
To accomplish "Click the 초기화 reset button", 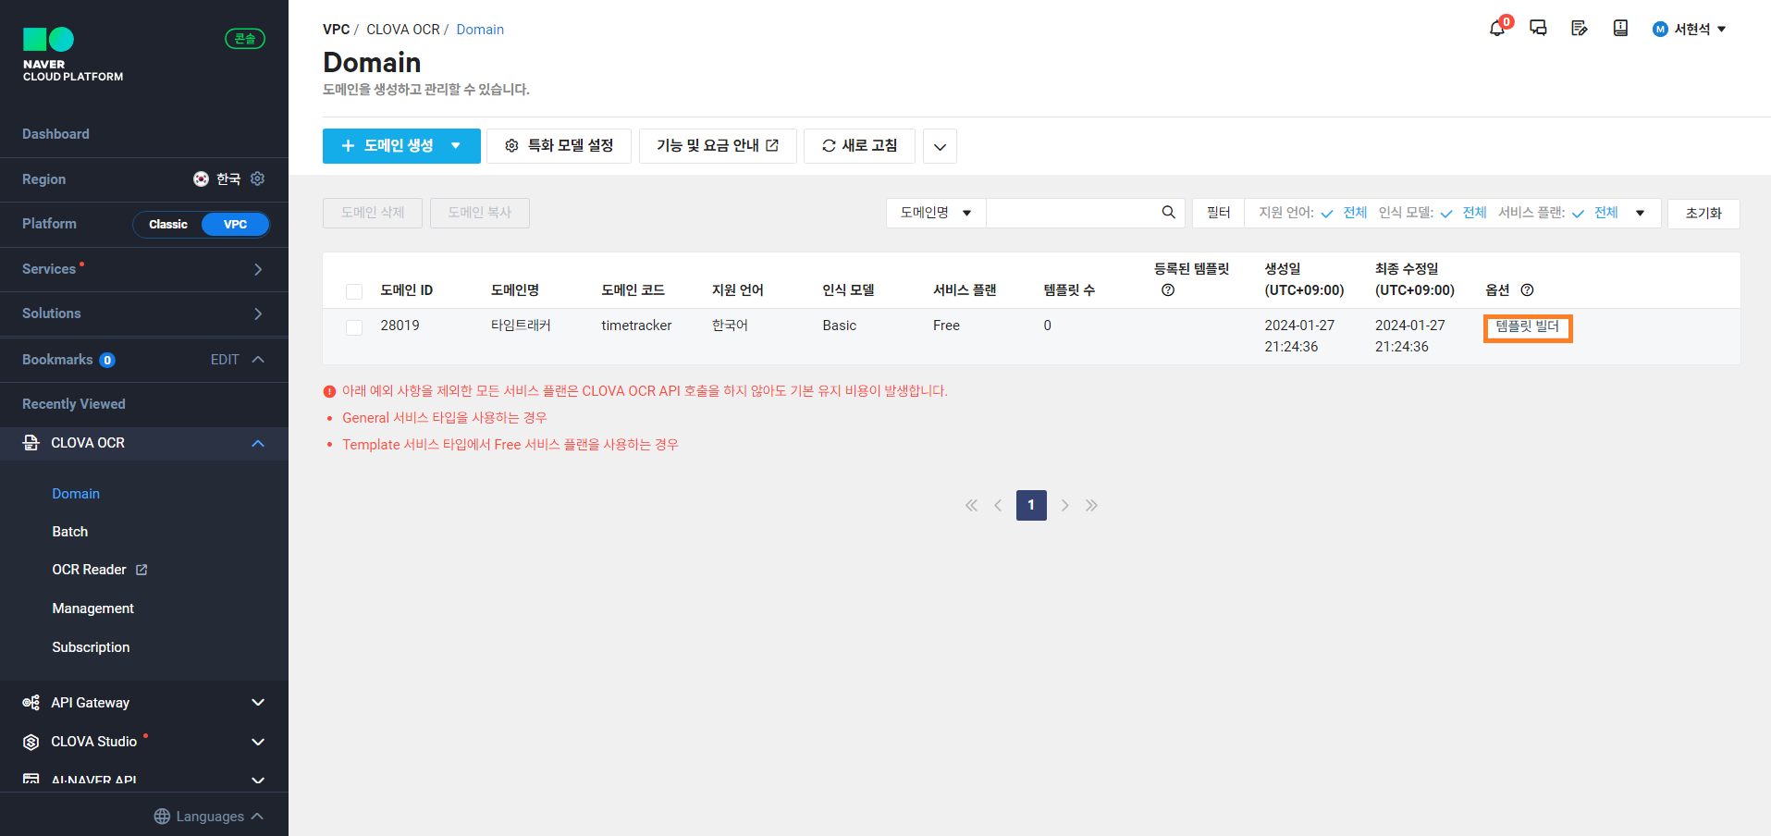I will (x=1703, y=214).
